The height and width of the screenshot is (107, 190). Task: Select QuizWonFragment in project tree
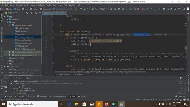(25, 43)
